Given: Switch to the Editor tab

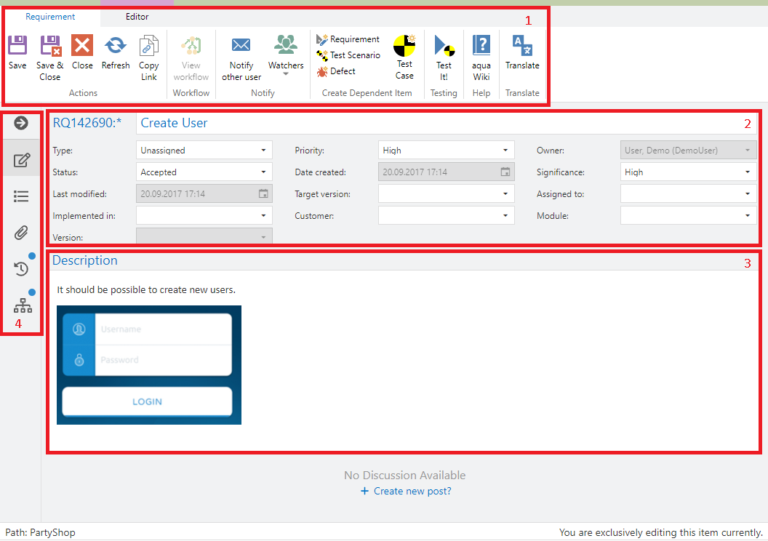Looking at the screenshot, I should pyautogui.click(x=137, y=17).
